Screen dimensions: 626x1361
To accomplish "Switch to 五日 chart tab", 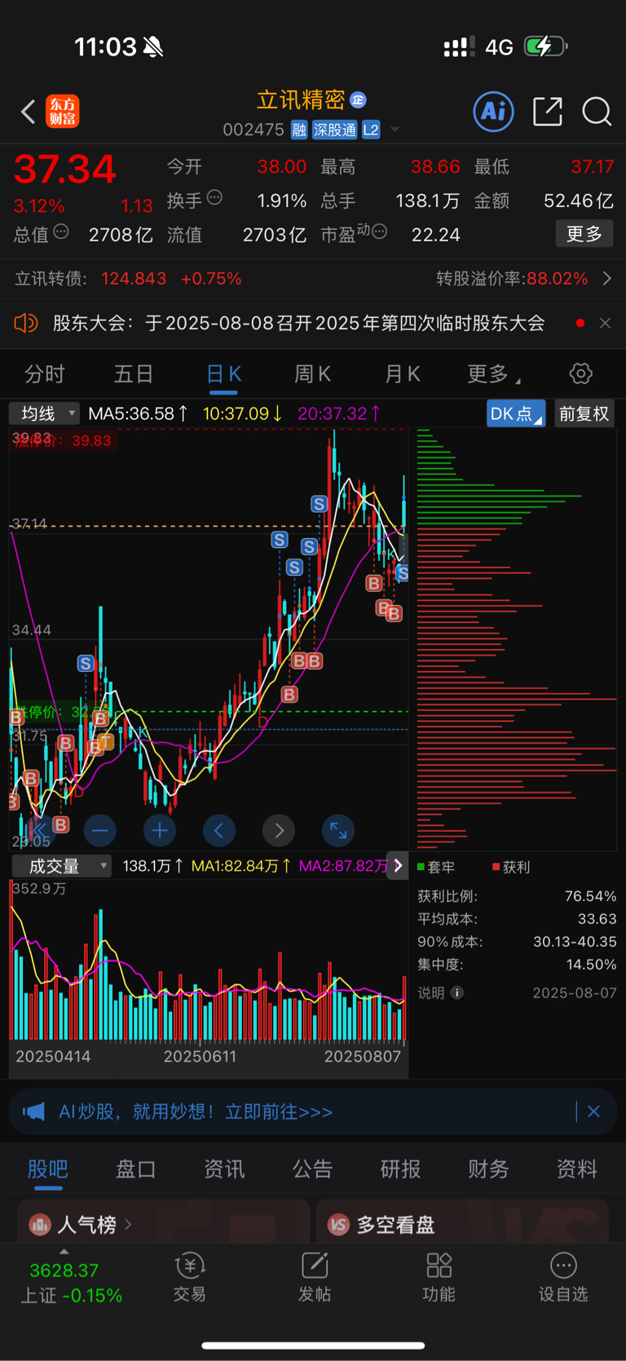I will (134, 374).
